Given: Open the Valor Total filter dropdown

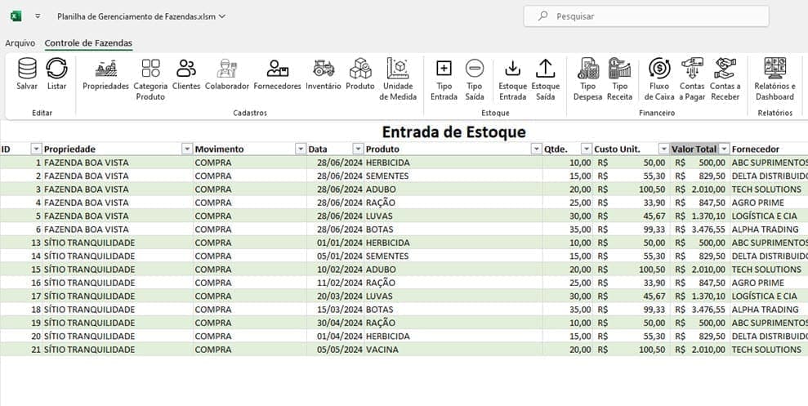Looking at the screenshot, I should [724, 149].
